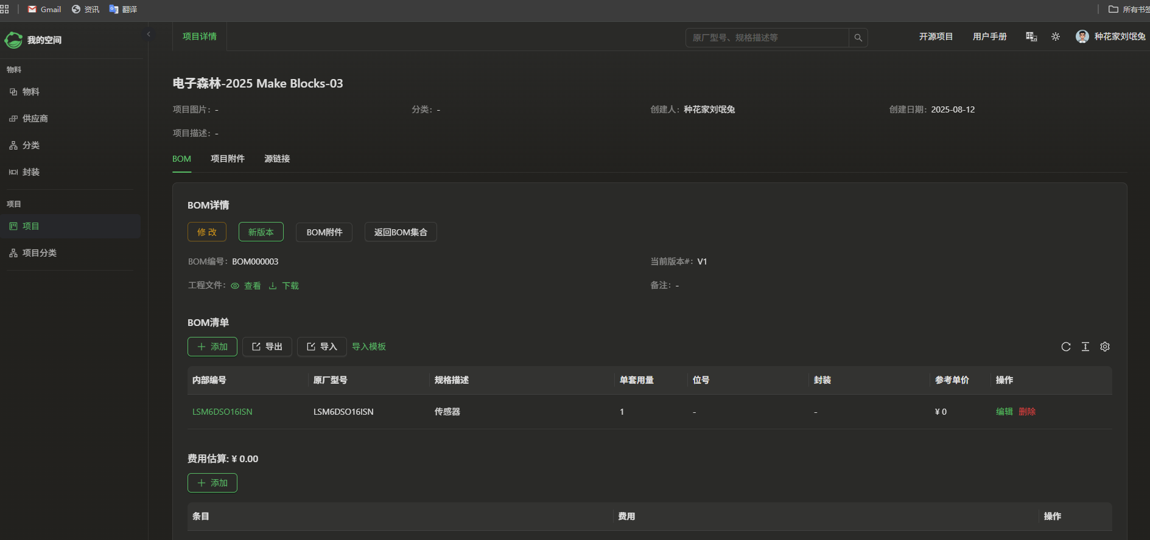The height and width of the screenshot is (540, 1150).
Task: Click the search magnifier icon
Action: point(858,38)
